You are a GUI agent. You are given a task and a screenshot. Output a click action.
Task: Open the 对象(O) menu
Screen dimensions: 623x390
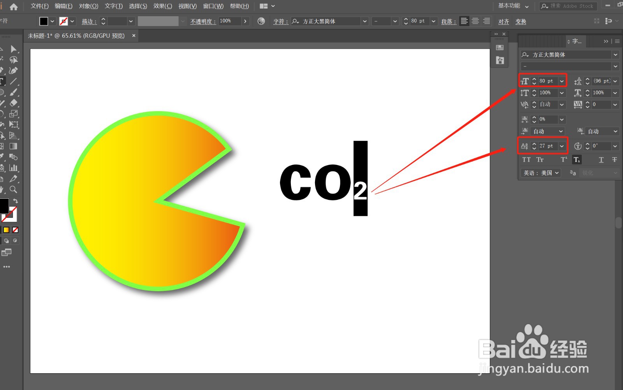pos(88,6)
